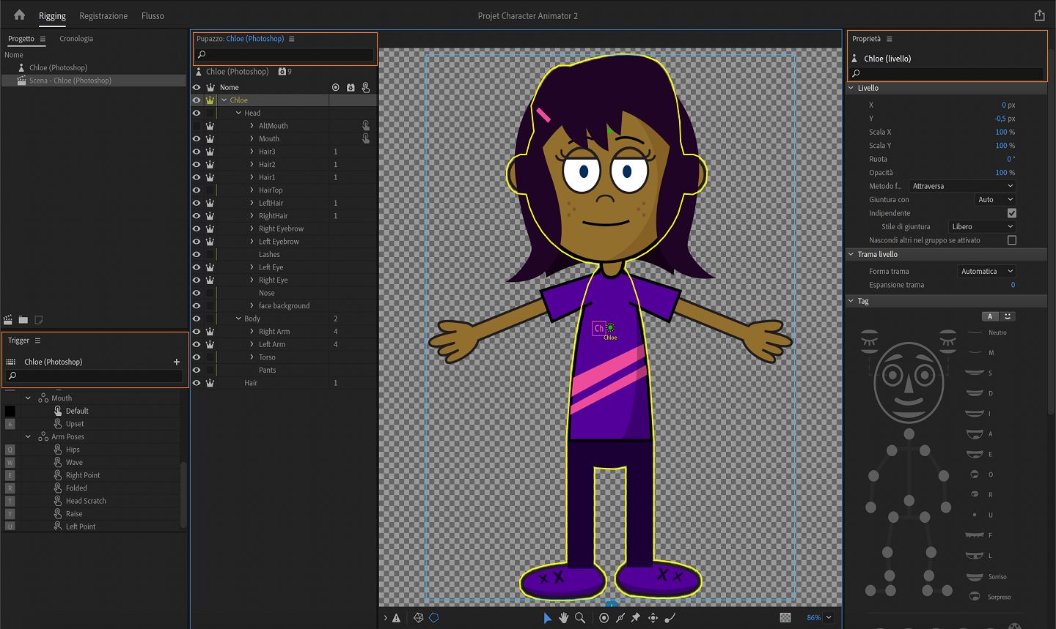Open the 'Giuntura con' Auto dropdown
This screenshot has height=629, width=1056.
995,200
